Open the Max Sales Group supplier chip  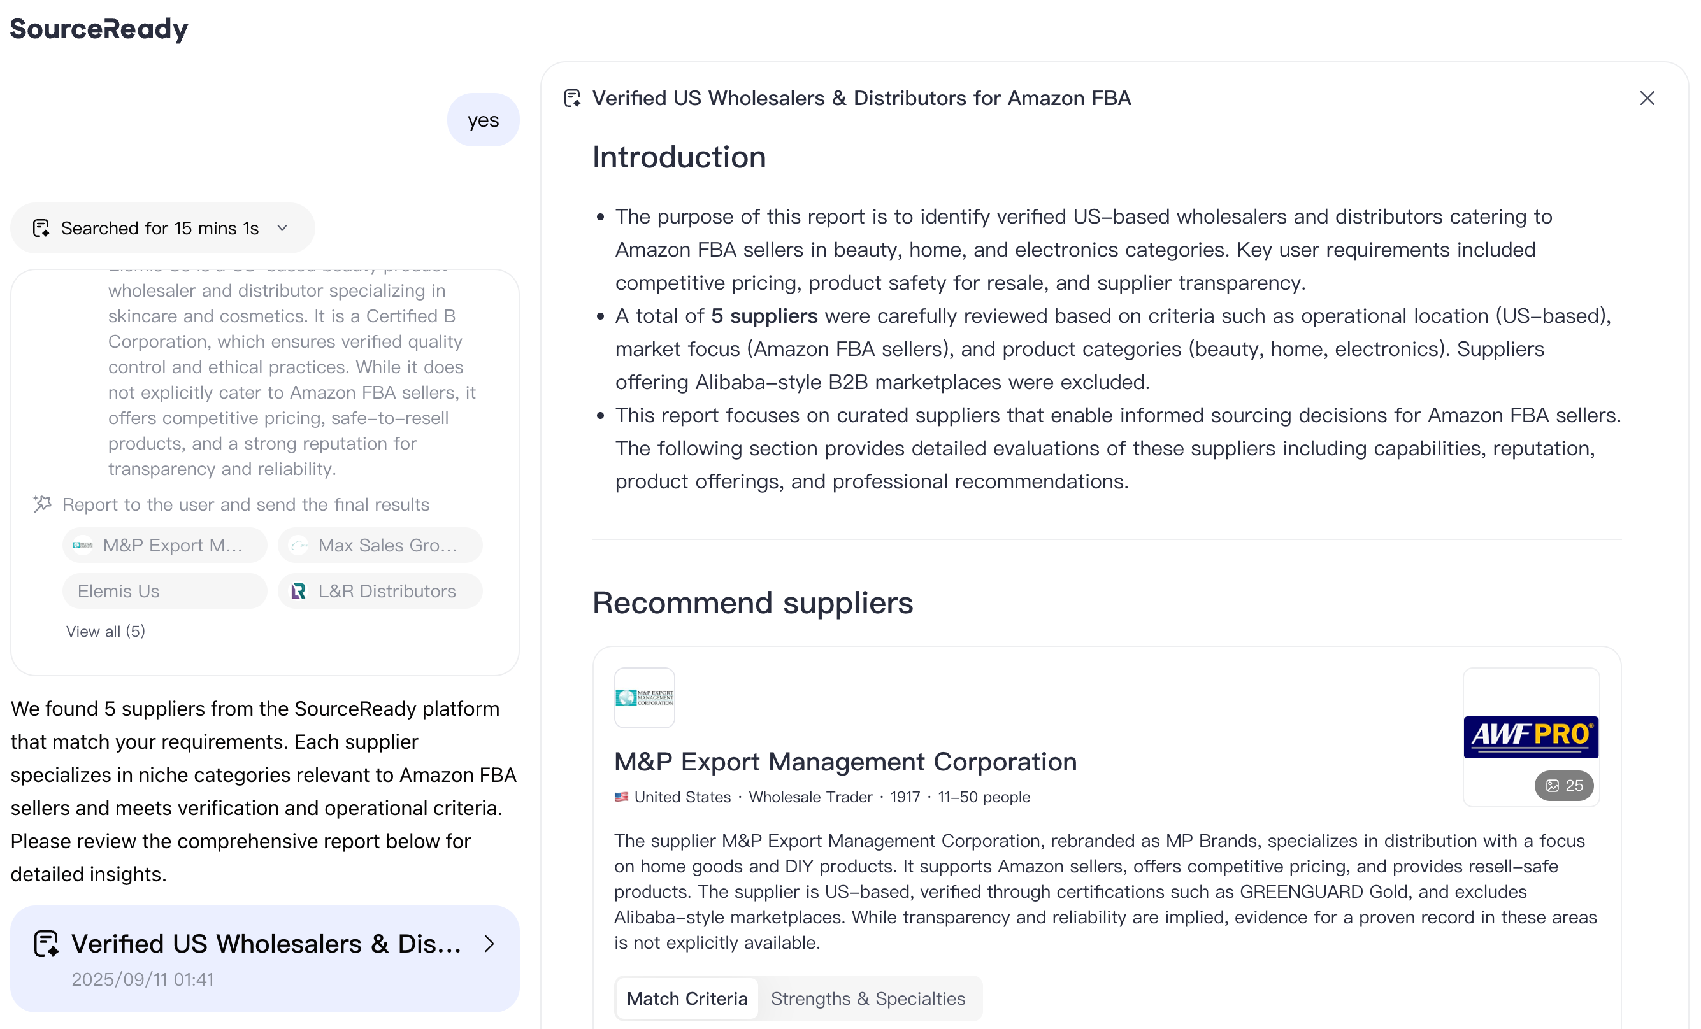coord(380,545)
